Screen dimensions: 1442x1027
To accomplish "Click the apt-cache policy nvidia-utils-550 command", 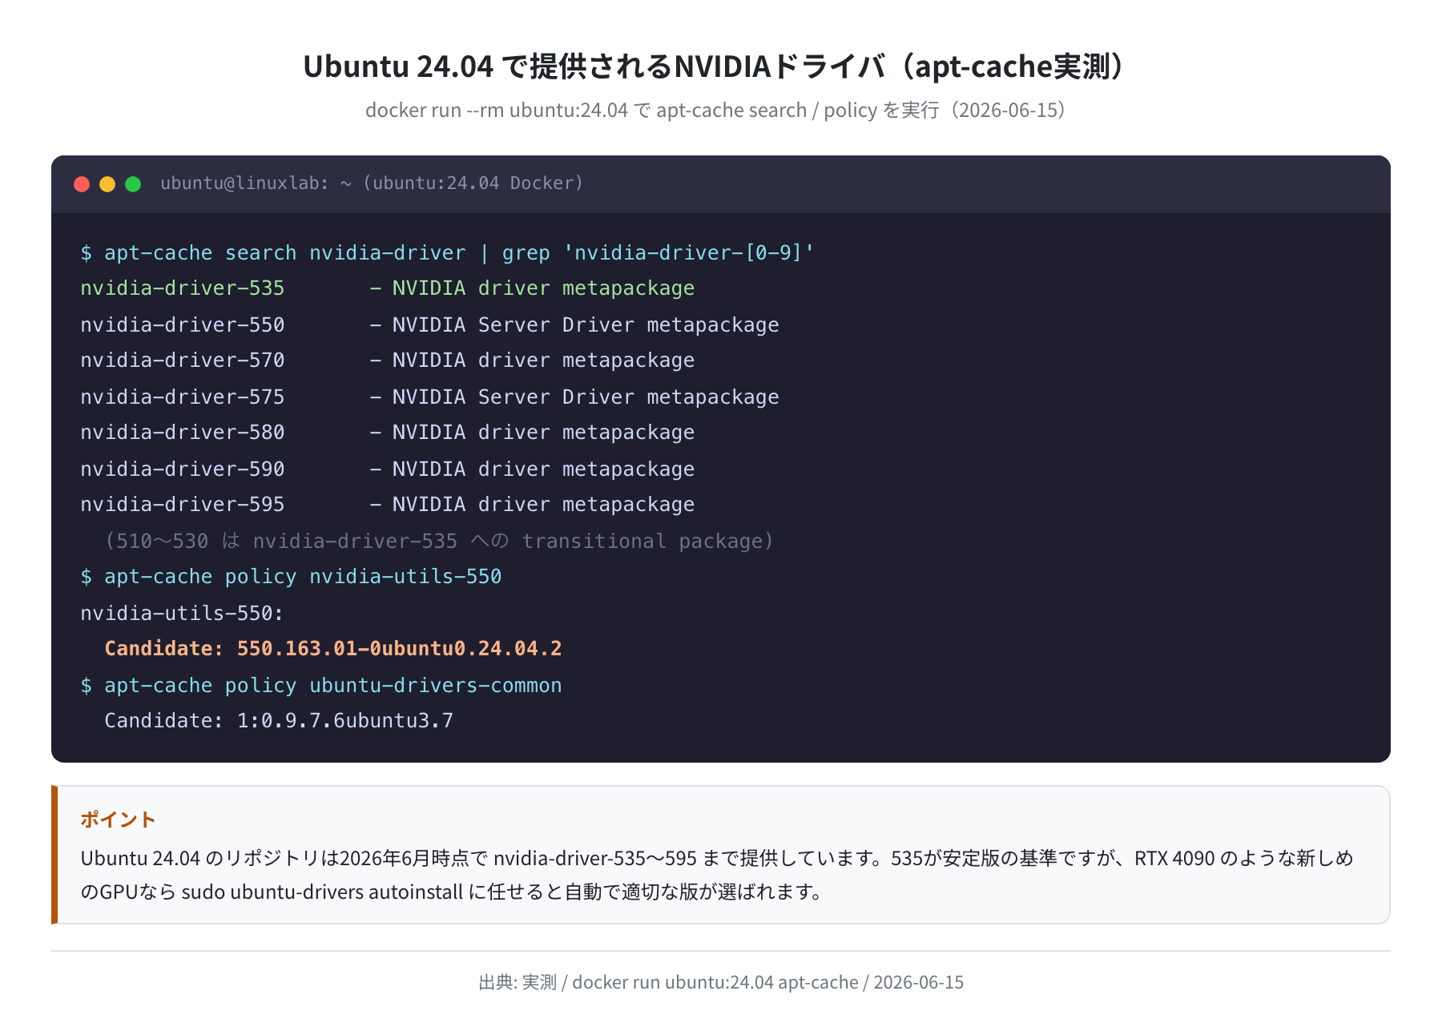I will coord(291,577).
